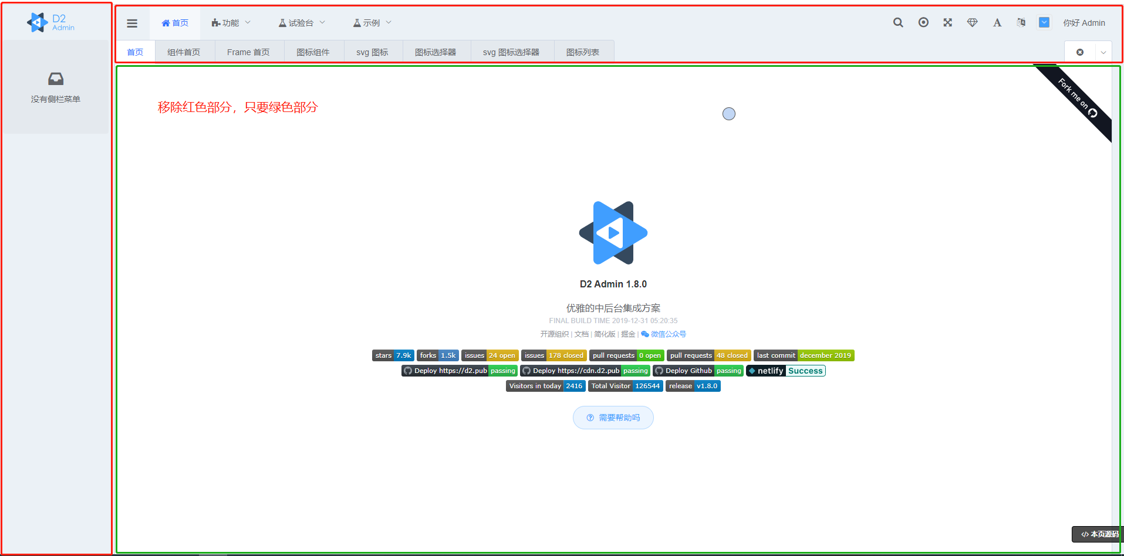Viewport: 1124px width, 556px height.
Task: Open the language translate icon
Action: tap(1021, 22)
